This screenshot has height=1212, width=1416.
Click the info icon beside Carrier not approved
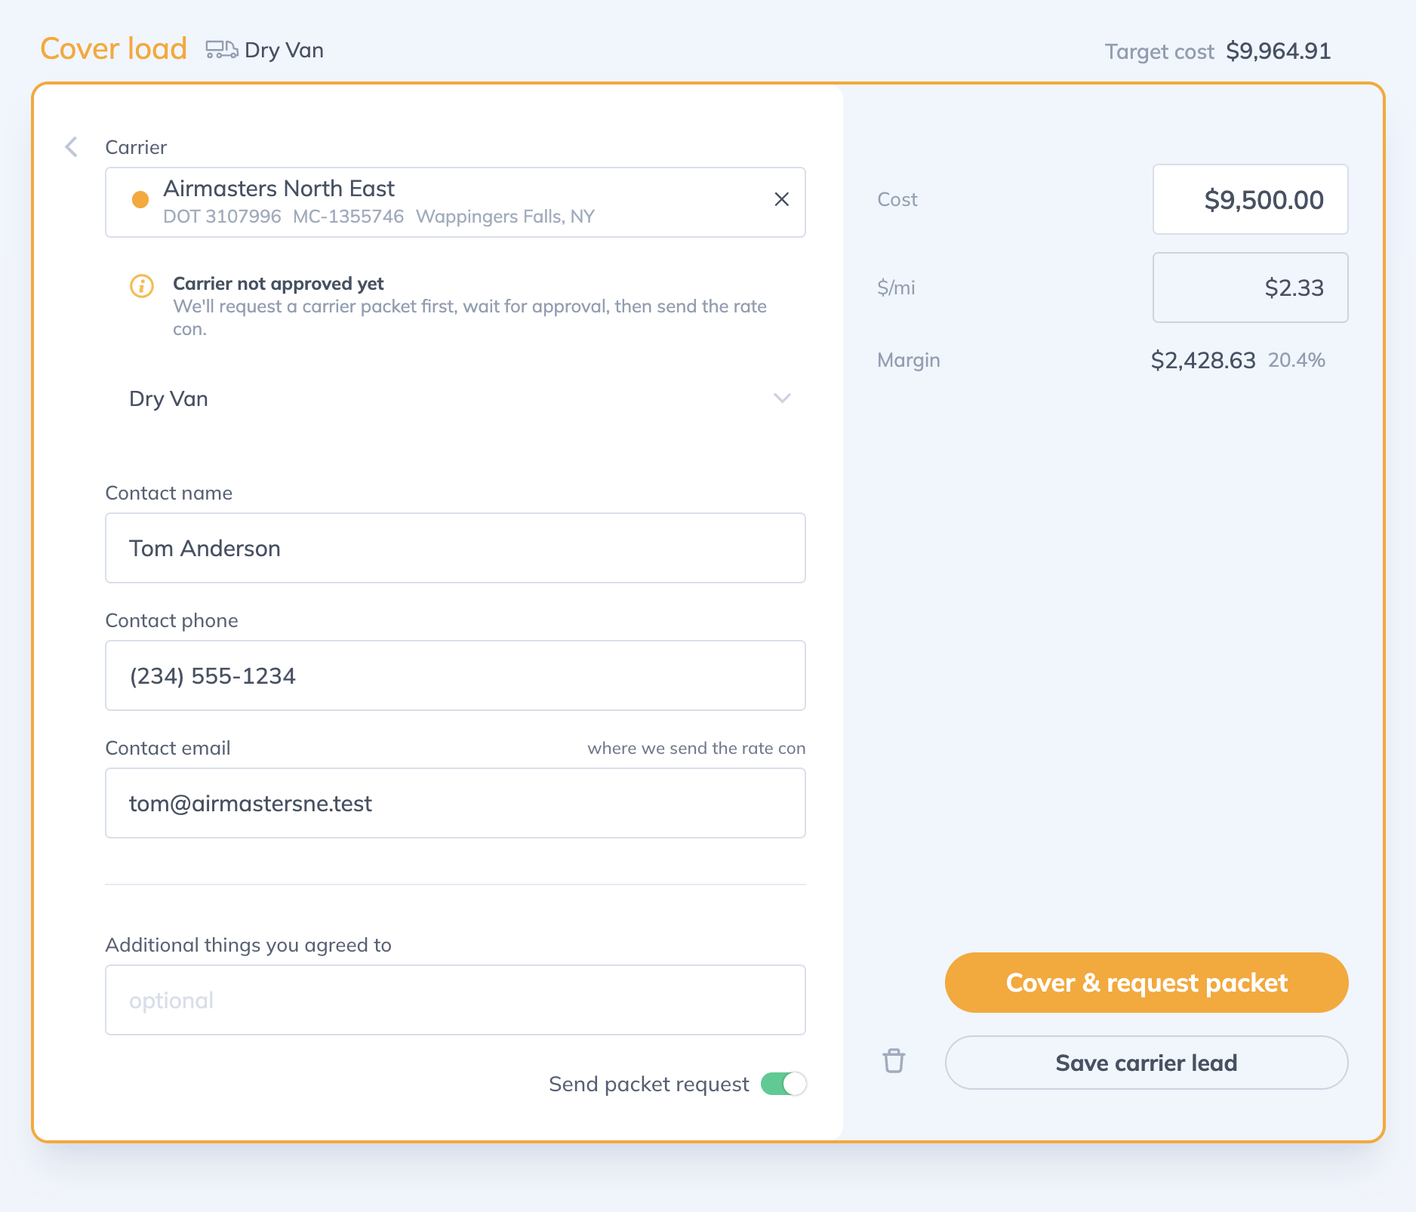142,286
